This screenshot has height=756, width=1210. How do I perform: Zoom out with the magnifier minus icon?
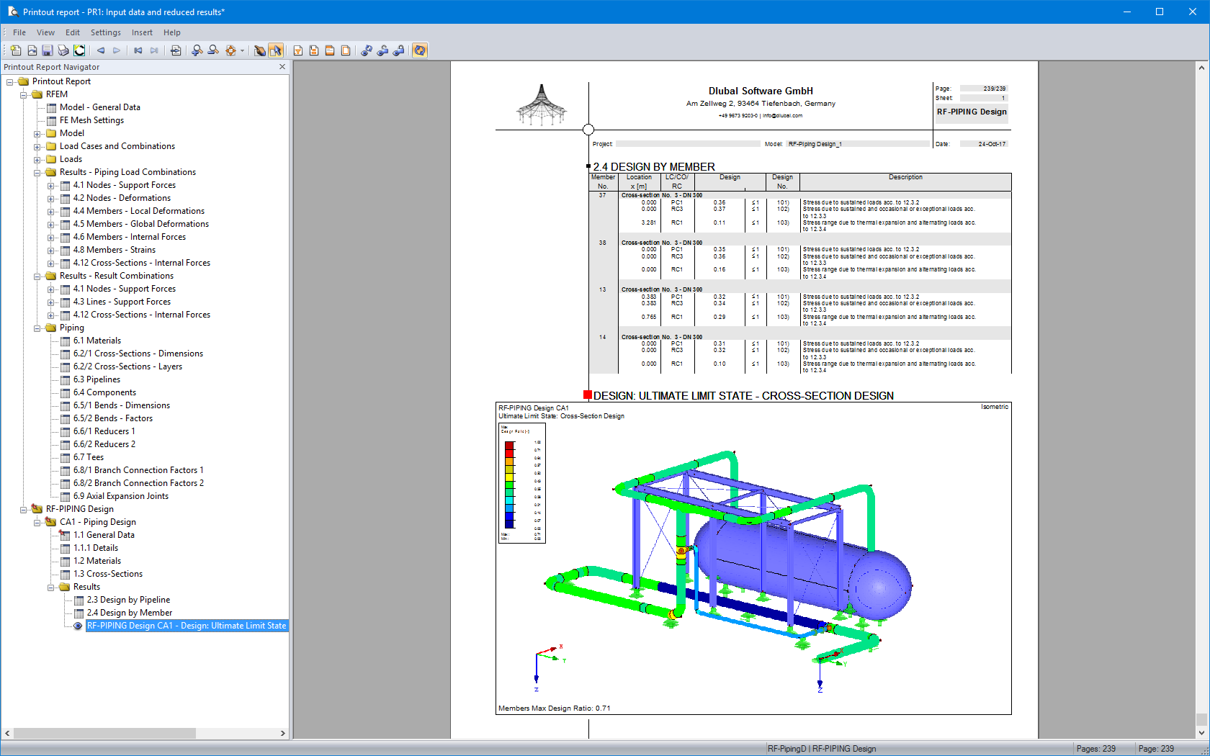pos(213,50)
